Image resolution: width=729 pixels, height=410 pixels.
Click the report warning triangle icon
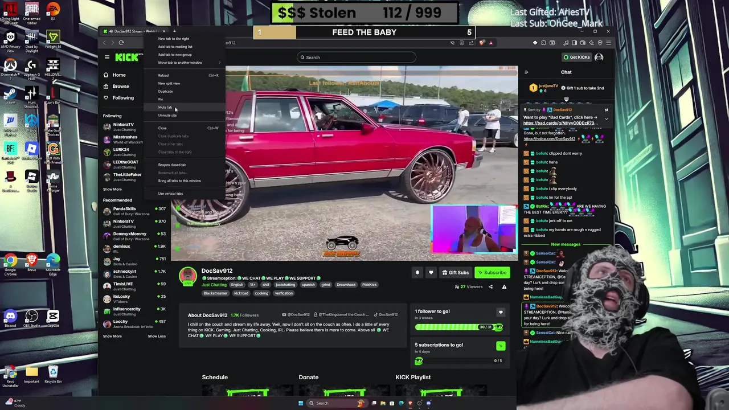(x=504, y=287)
